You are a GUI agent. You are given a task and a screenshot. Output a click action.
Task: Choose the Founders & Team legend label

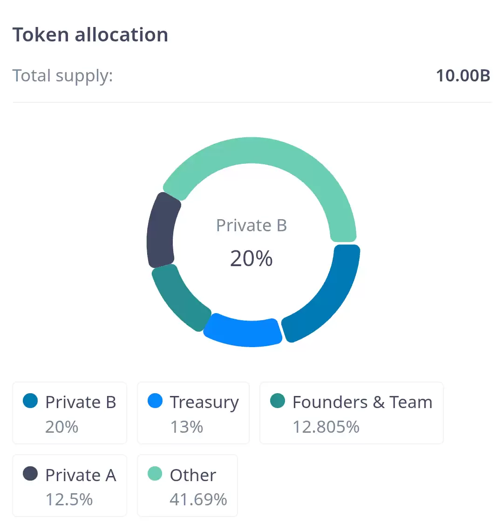pyautogui.click(x=362, y=402)
